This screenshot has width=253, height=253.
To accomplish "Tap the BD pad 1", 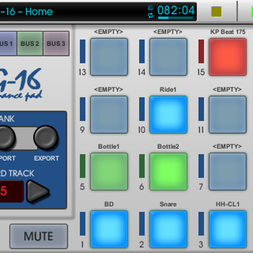I will point(109,229).
